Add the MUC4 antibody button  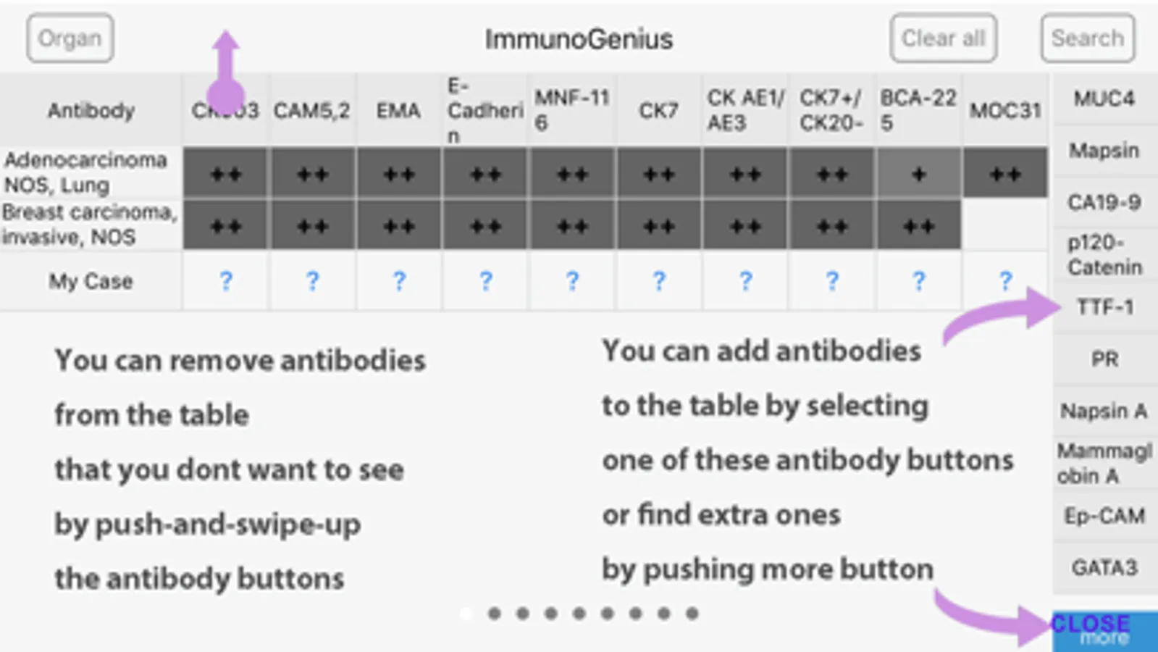coord(1104,99)
